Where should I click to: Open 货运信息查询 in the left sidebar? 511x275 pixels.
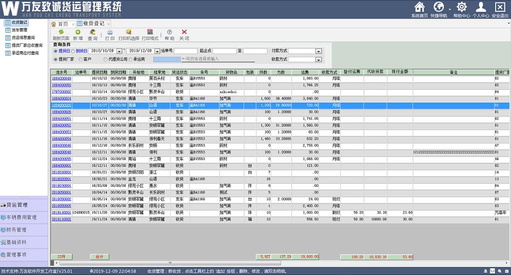click(20, 38)
